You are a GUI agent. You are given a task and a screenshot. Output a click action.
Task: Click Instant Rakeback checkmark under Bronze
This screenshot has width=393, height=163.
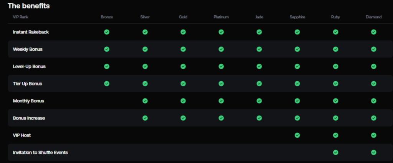pos(107,32)
